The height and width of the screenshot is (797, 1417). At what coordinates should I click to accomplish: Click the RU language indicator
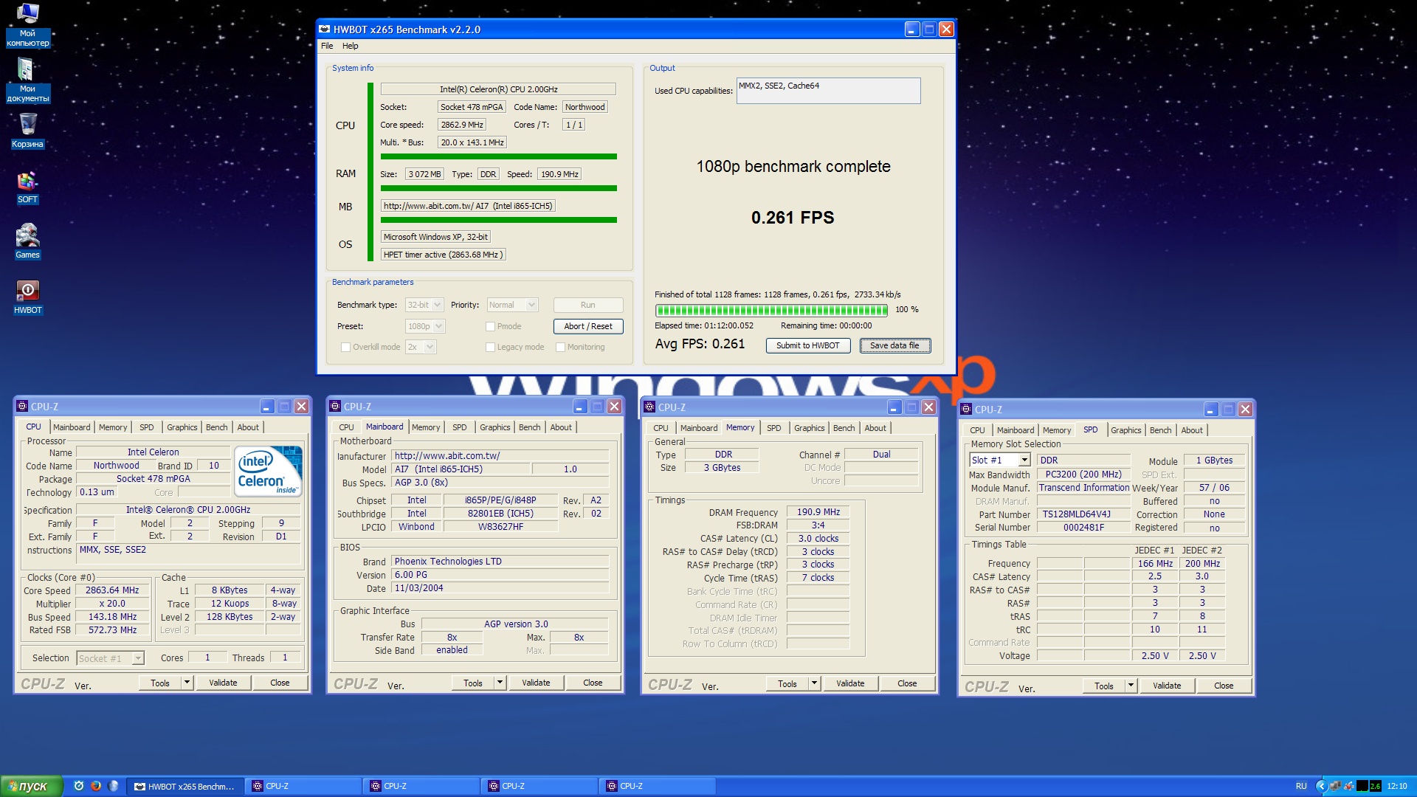click(1301, 786)
